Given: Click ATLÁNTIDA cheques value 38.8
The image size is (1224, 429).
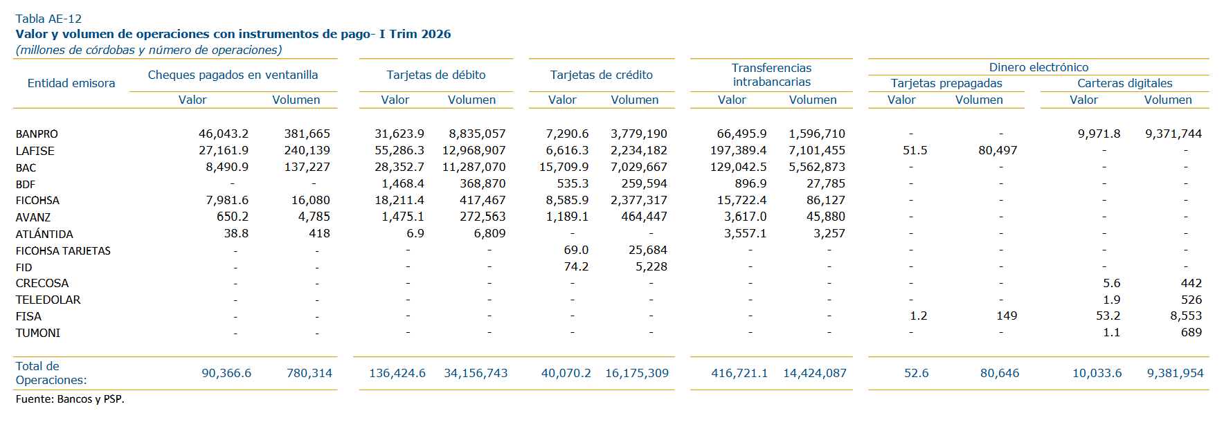Looking at the screenshot, I should click(x=236, y=233).
